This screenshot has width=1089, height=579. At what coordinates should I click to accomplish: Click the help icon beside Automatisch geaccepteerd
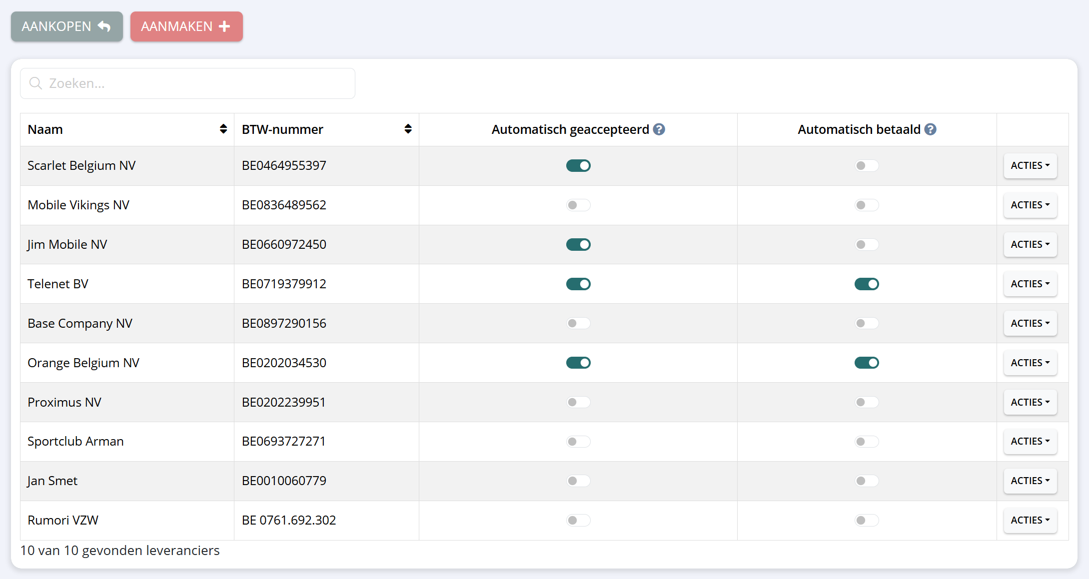pyautogui.click(x=659, y=129)
